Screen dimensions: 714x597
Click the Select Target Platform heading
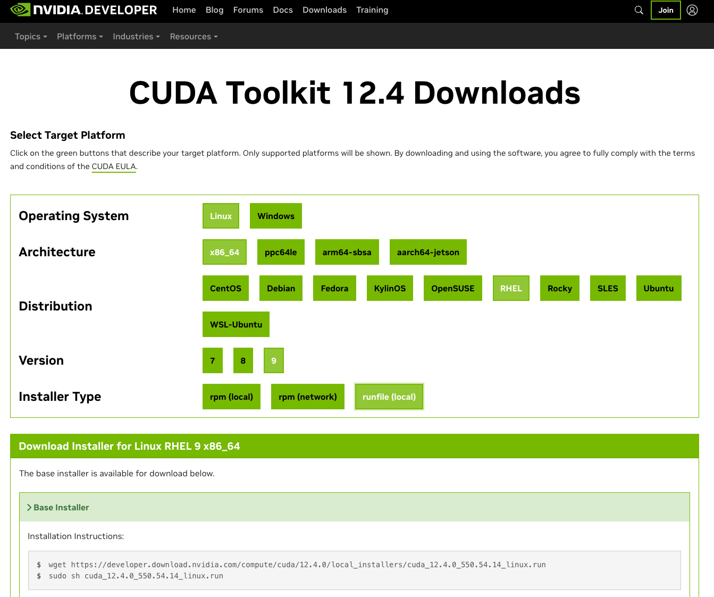click(68, 135)
